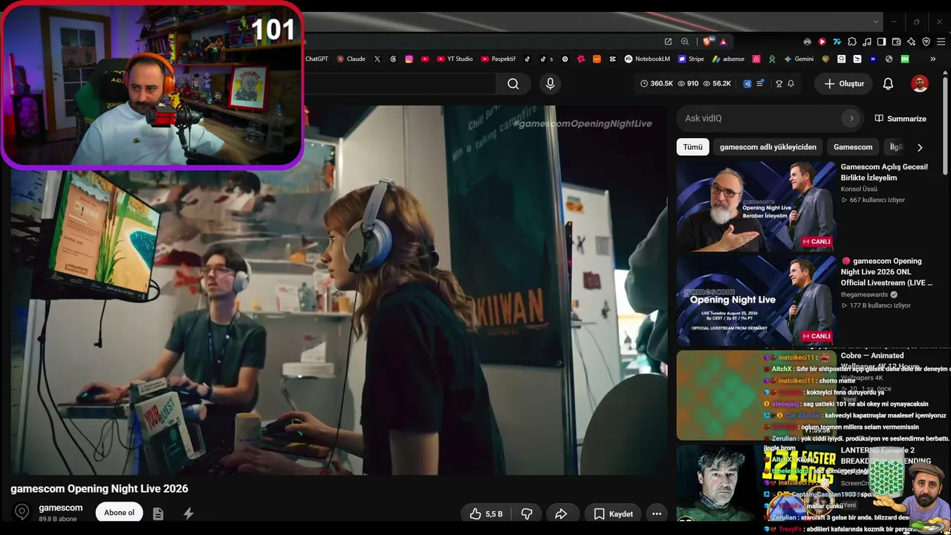This screenshot has width=951, height=535.
Task: Open the Claude bookmark
Action: point(351,59)
